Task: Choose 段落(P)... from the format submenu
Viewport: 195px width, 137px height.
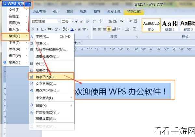Action: point(52,43)
